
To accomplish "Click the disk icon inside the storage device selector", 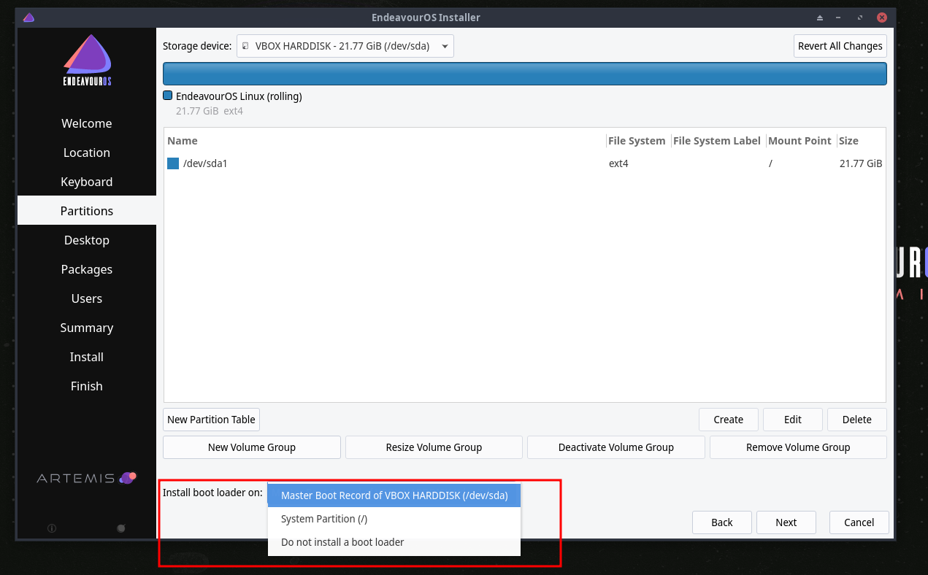I will click(x=245, y=45).
